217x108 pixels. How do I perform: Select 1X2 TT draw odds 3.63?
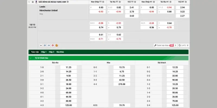click(x=132, y=16)
